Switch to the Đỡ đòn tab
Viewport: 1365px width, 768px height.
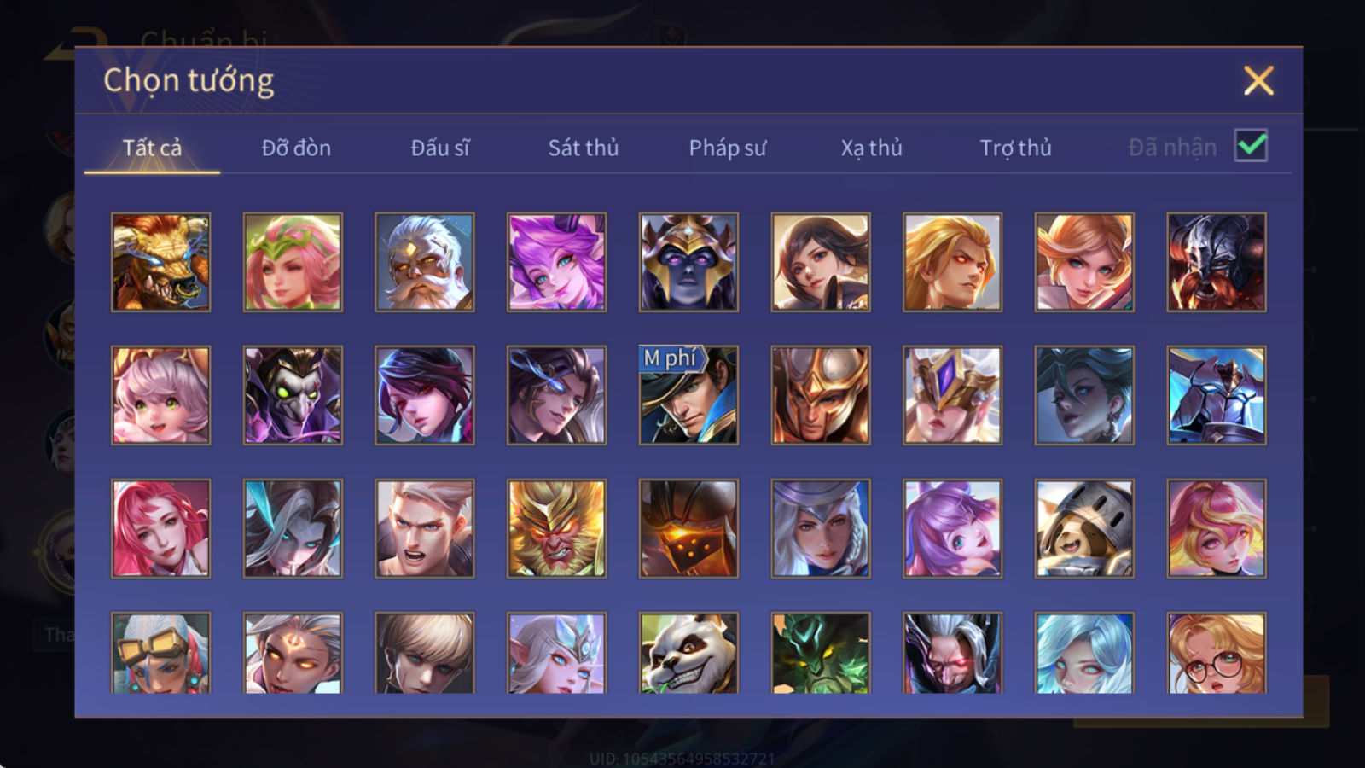click(x=296, y=148)
